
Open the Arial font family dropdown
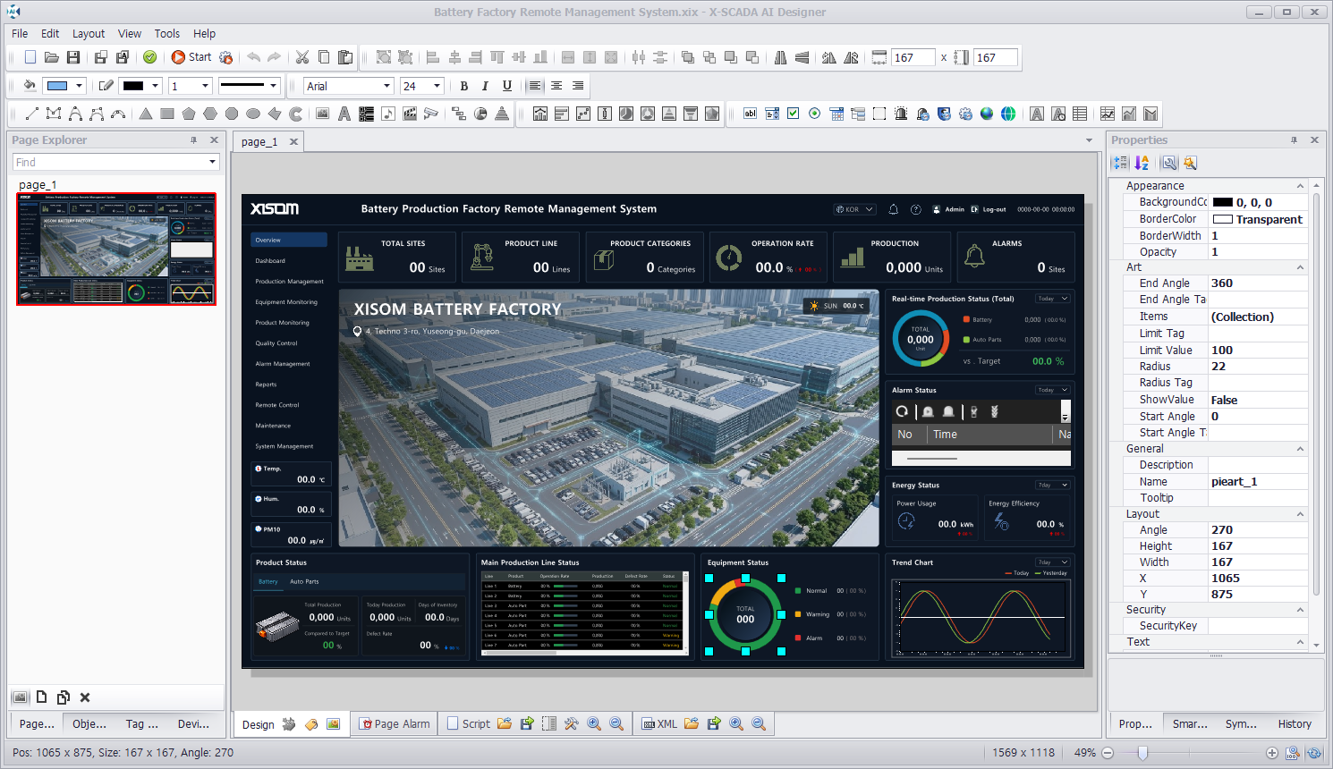386,86
